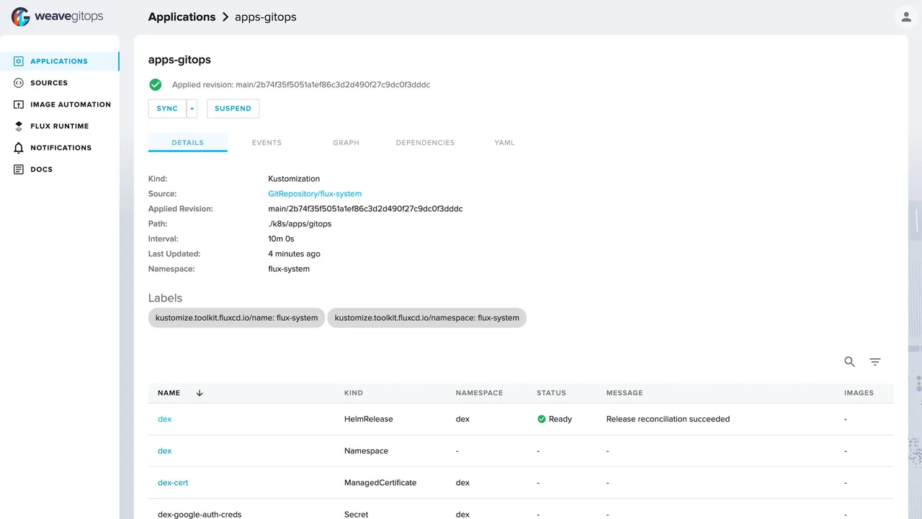Click the Applications sidebar icon
922x519 pixels.
pyautogui.click(x=19, y=61)
